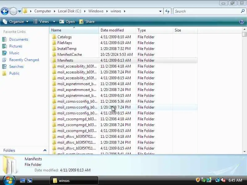The width and height of the screenshot is (247, 185).
Task: Click the Forward navigation arrow
Action: (13, 11)
